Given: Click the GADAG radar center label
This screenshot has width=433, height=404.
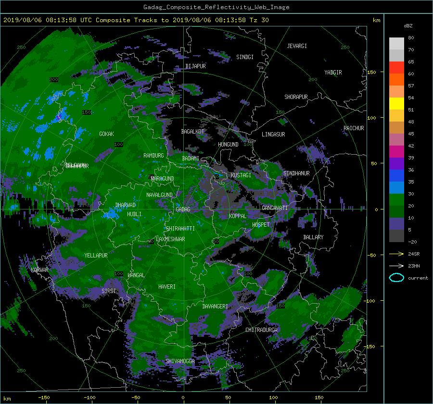Looking at the screenshot, I should (x=183, y=209).
